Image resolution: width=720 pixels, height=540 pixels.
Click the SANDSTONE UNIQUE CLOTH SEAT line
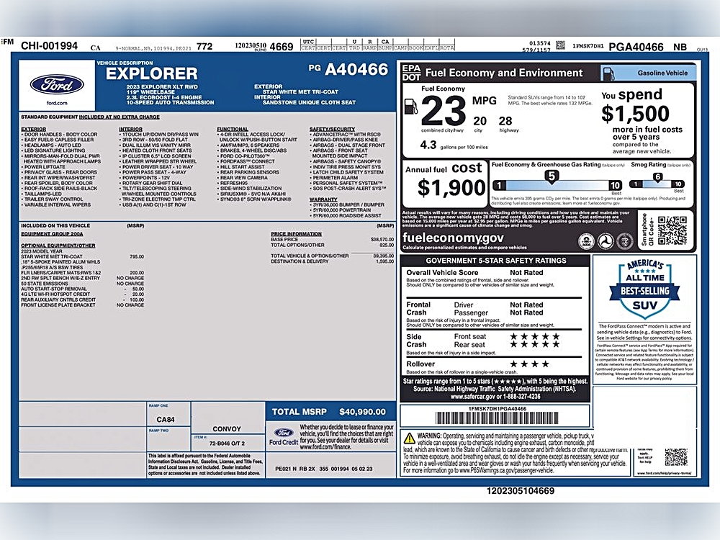[x=309, y=102]
